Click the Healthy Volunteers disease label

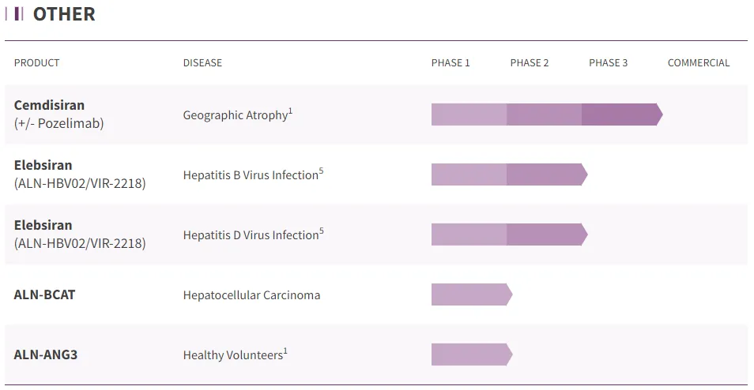point(232,355)
